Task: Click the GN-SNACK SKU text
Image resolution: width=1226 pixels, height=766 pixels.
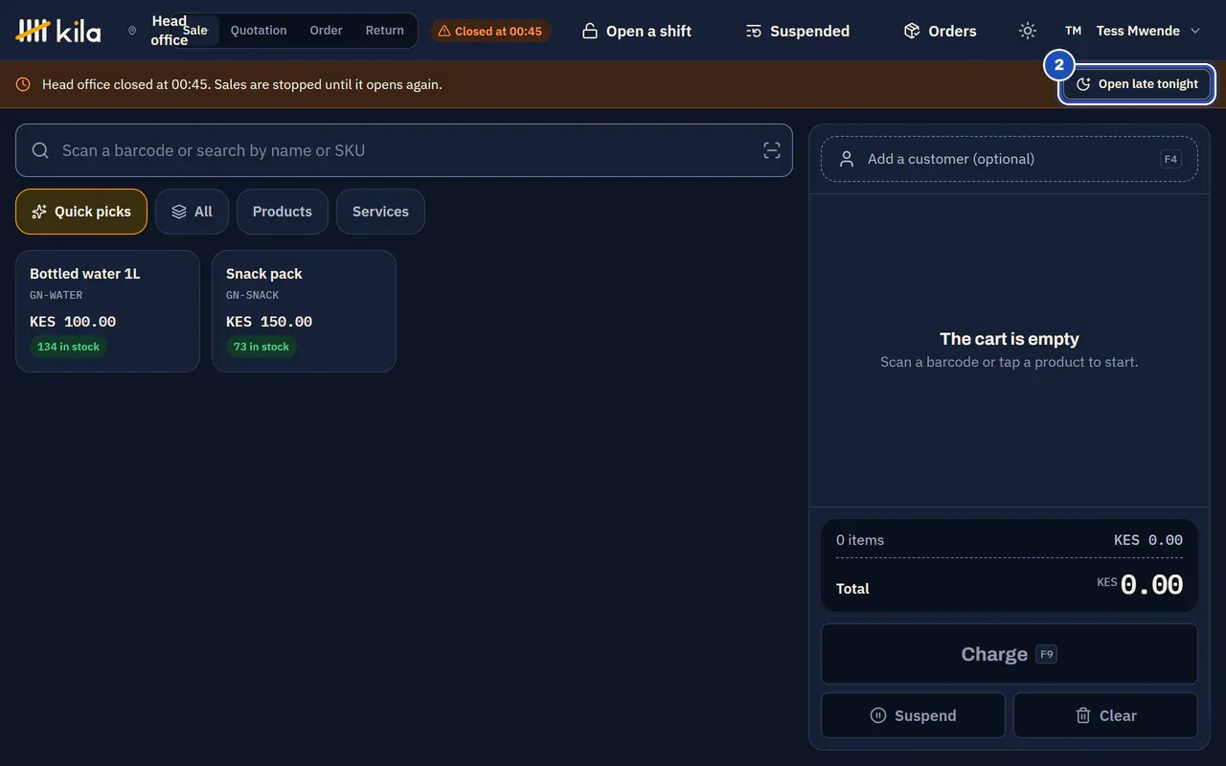Action: click(x=253, y=295)
